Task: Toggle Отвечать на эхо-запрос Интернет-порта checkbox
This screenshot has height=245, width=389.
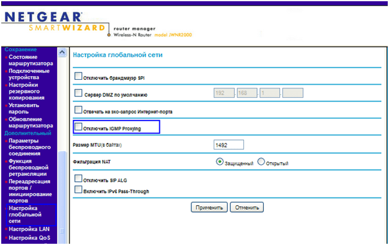Action: [x=78, y=110]
